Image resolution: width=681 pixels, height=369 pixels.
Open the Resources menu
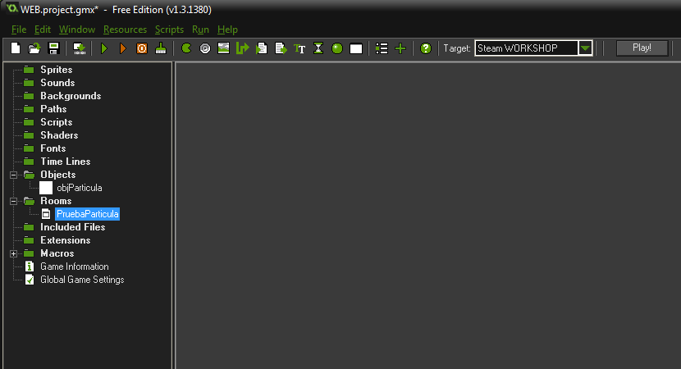click(x=125, y=30)
